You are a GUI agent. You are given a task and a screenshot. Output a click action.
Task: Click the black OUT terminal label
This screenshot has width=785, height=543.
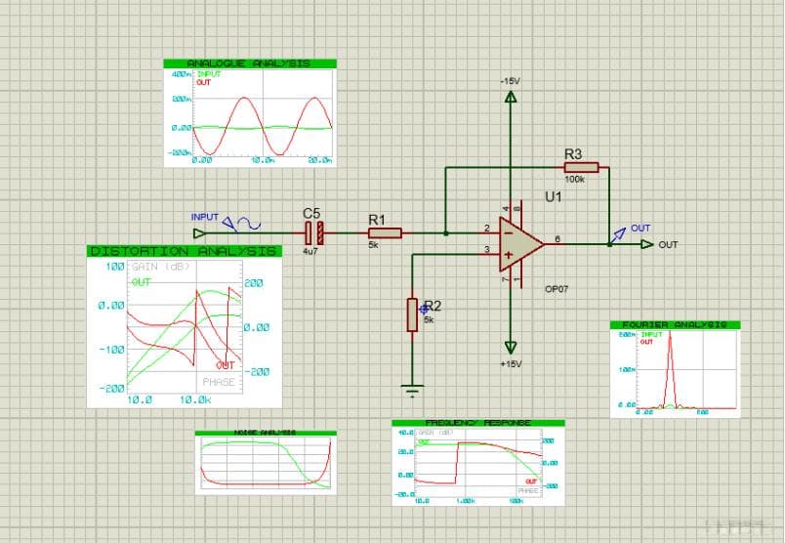pos(668,244)
